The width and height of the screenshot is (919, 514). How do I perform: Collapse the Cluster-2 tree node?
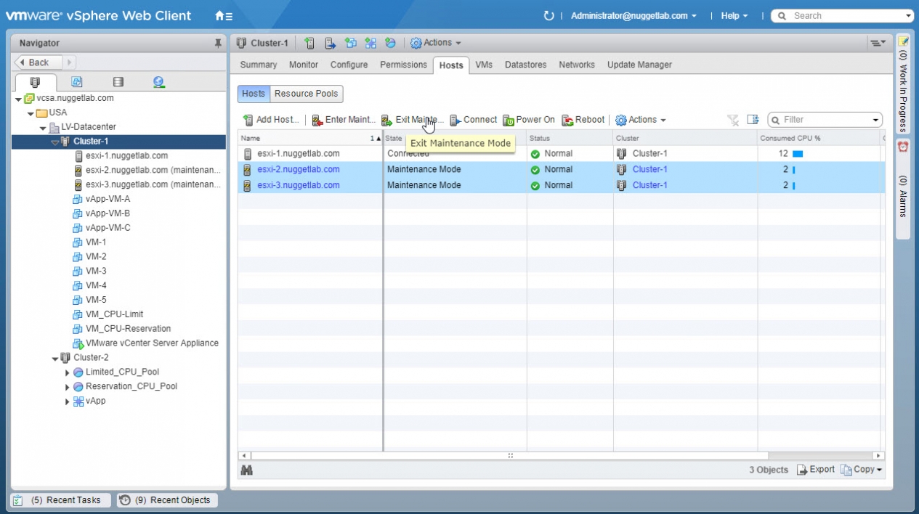click(x=55, y=358)
